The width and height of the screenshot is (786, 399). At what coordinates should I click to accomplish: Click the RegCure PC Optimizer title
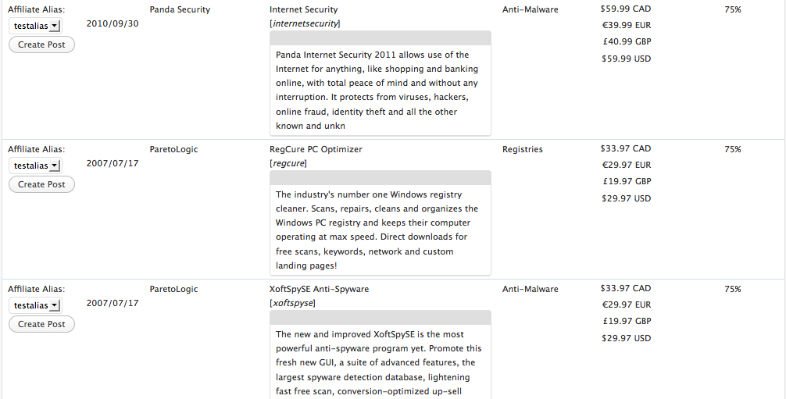(x=316, y=149)
